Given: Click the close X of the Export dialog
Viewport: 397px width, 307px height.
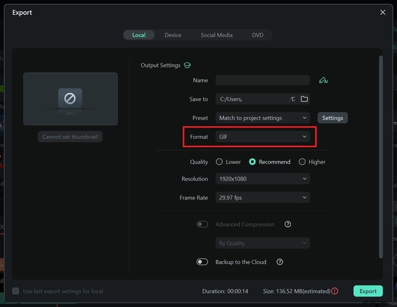Looking at the screenshot, I should click(x=383, y=12).
